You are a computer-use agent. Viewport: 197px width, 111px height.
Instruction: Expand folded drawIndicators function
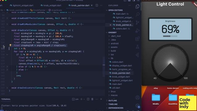tap(7, 88)
